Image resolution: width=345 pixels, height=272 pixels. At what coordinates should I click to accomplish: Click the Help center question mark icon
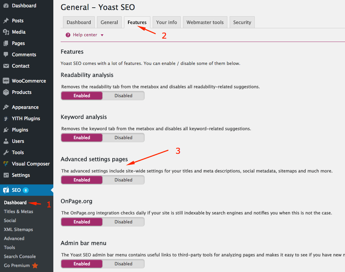[68, 35]
